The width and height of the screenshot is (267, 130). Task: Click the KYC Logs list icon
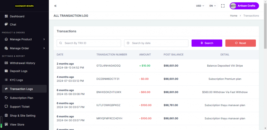click(x=6, y=80)
